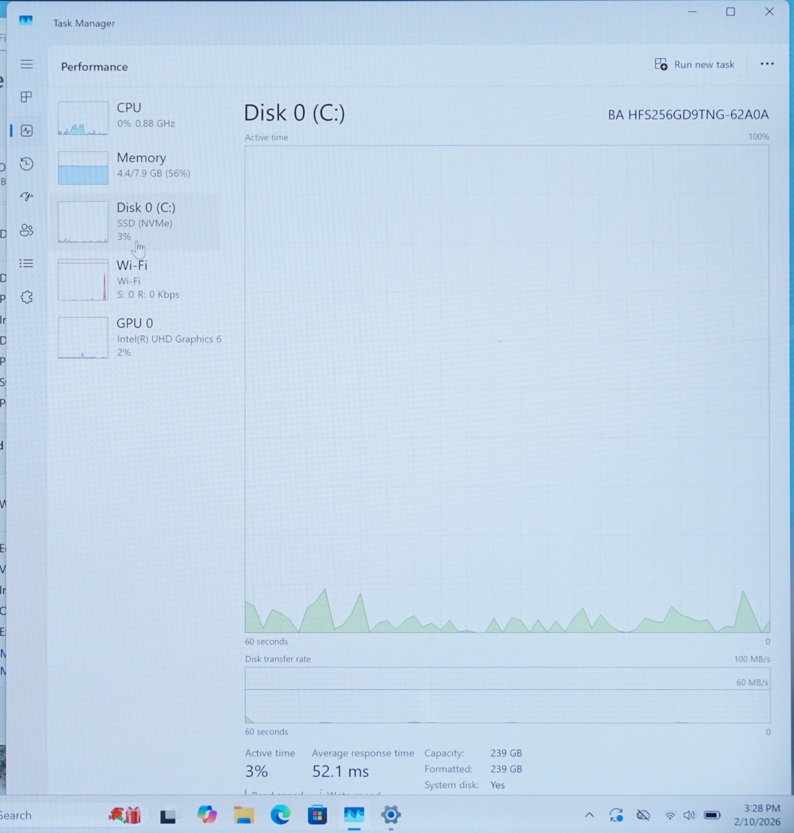Click the disk model BA HFS256GD9TNG-62A0A text
Screen dimensions: 794x833
pos(688,115)
